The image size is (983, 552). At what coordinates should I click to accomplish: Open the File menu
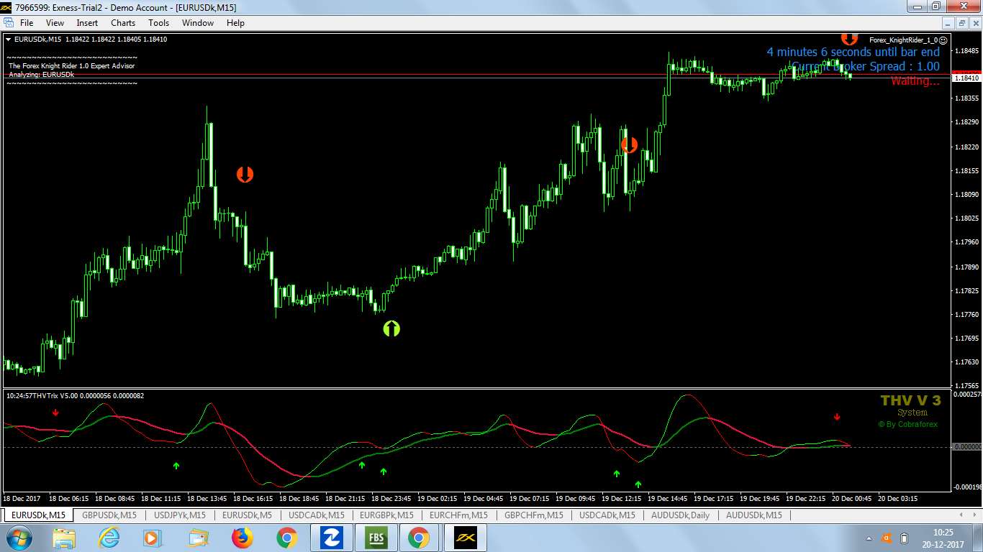point(27,23)
